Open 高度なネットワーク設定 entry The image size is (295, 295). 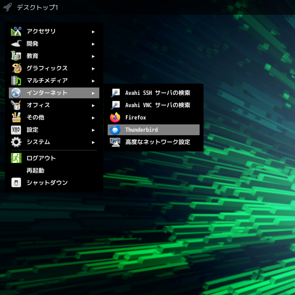click(x=153, y=142)
